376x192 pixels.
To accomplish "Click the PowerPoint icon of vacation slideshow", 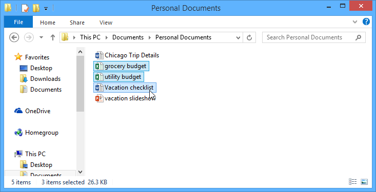I will 100,98.
